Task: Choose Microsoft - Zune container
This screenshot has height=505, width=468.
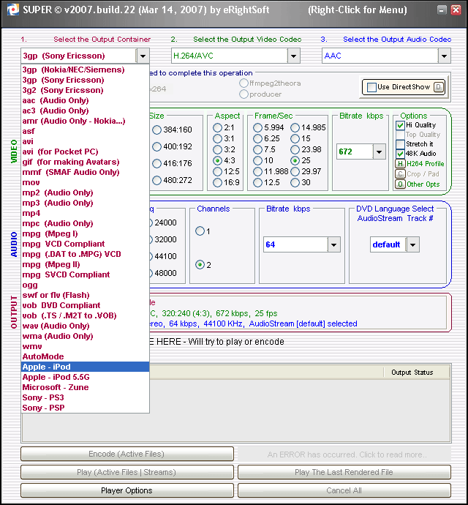Action: [x=86, y=387]
